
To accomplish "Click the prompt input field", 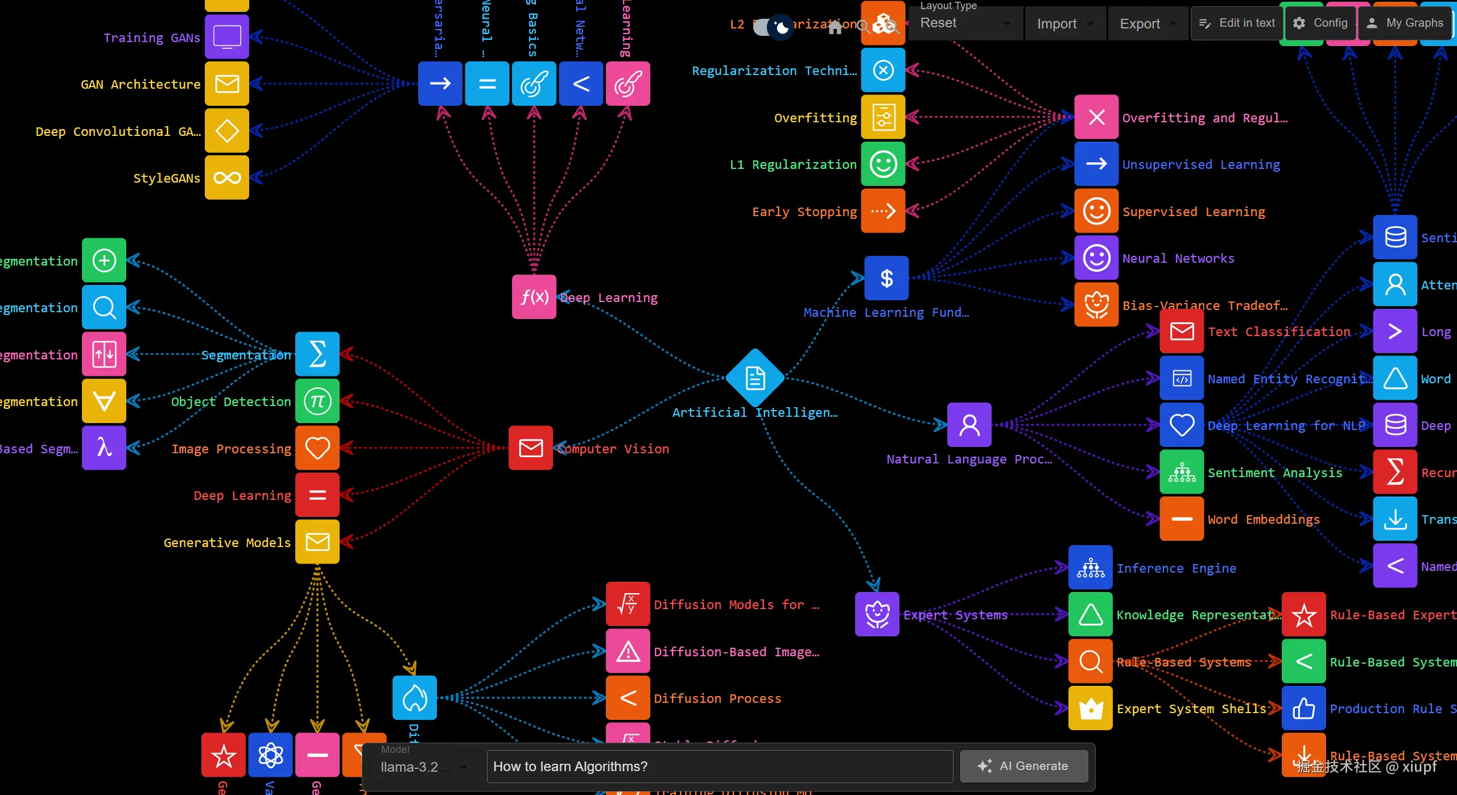I will pos(719,767).
